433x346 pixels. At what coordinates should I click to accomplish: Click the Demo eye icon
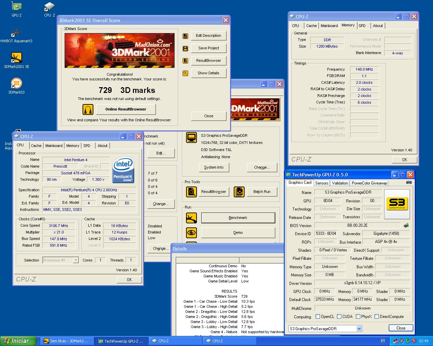[191, 233]
